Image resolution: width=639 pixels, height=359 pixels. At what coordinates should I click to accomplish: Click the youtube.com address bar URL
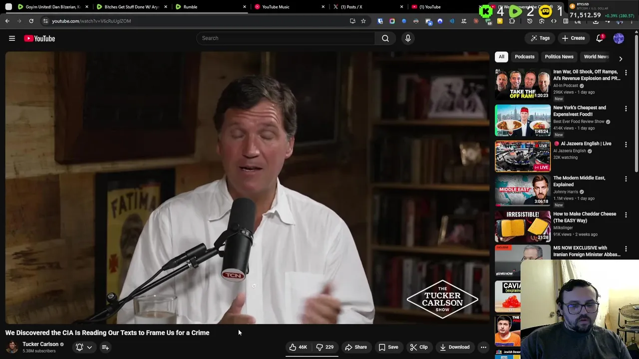[x=91, y=21]
